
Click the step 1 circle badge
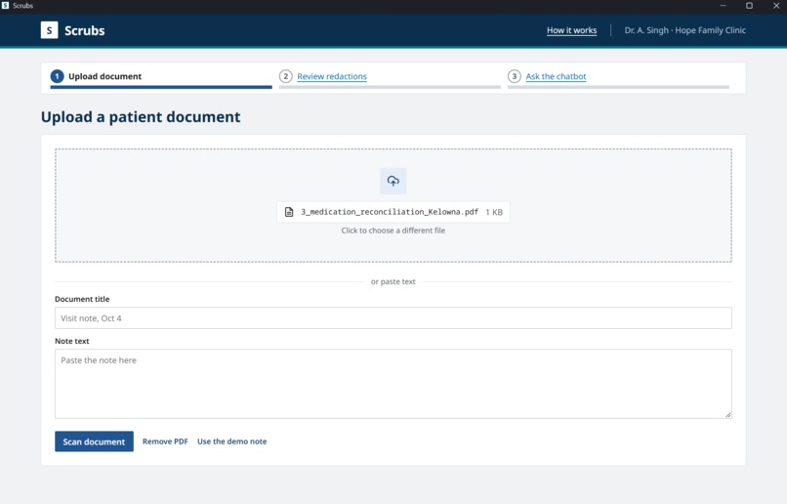pyautogui.click(x=57, y=76)
